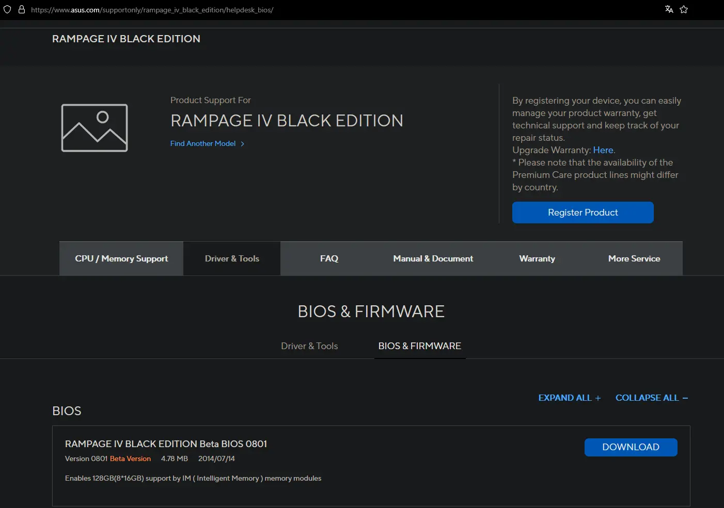This screenshot has width=724, height=508.
Task: Click the large BIOS & FIRMWARE heading
Action: [x=371, y=312]
